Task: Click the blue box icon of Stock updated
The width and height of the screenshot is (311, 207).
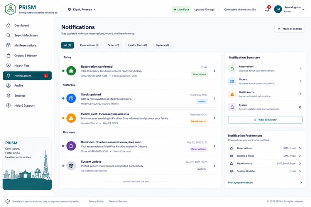Action: 71,98
